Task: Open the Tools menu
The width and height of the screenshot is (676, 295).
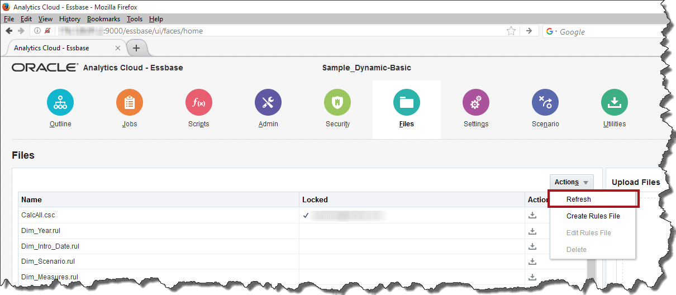Action: tap(135, 19)
